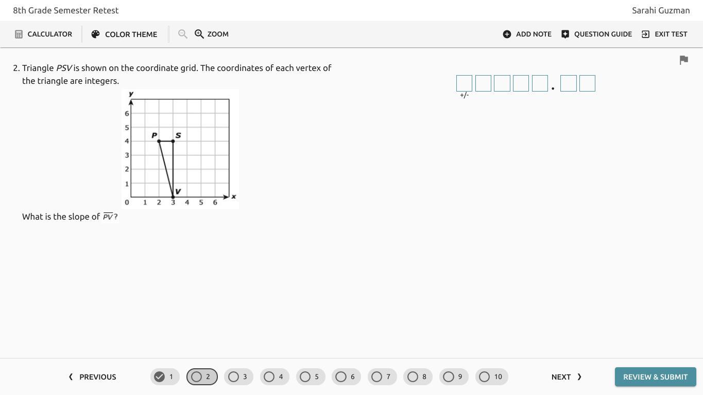This screenshot has width=703, height=395.
Task: Jump to question 1
Action: (x=165, y=377)
